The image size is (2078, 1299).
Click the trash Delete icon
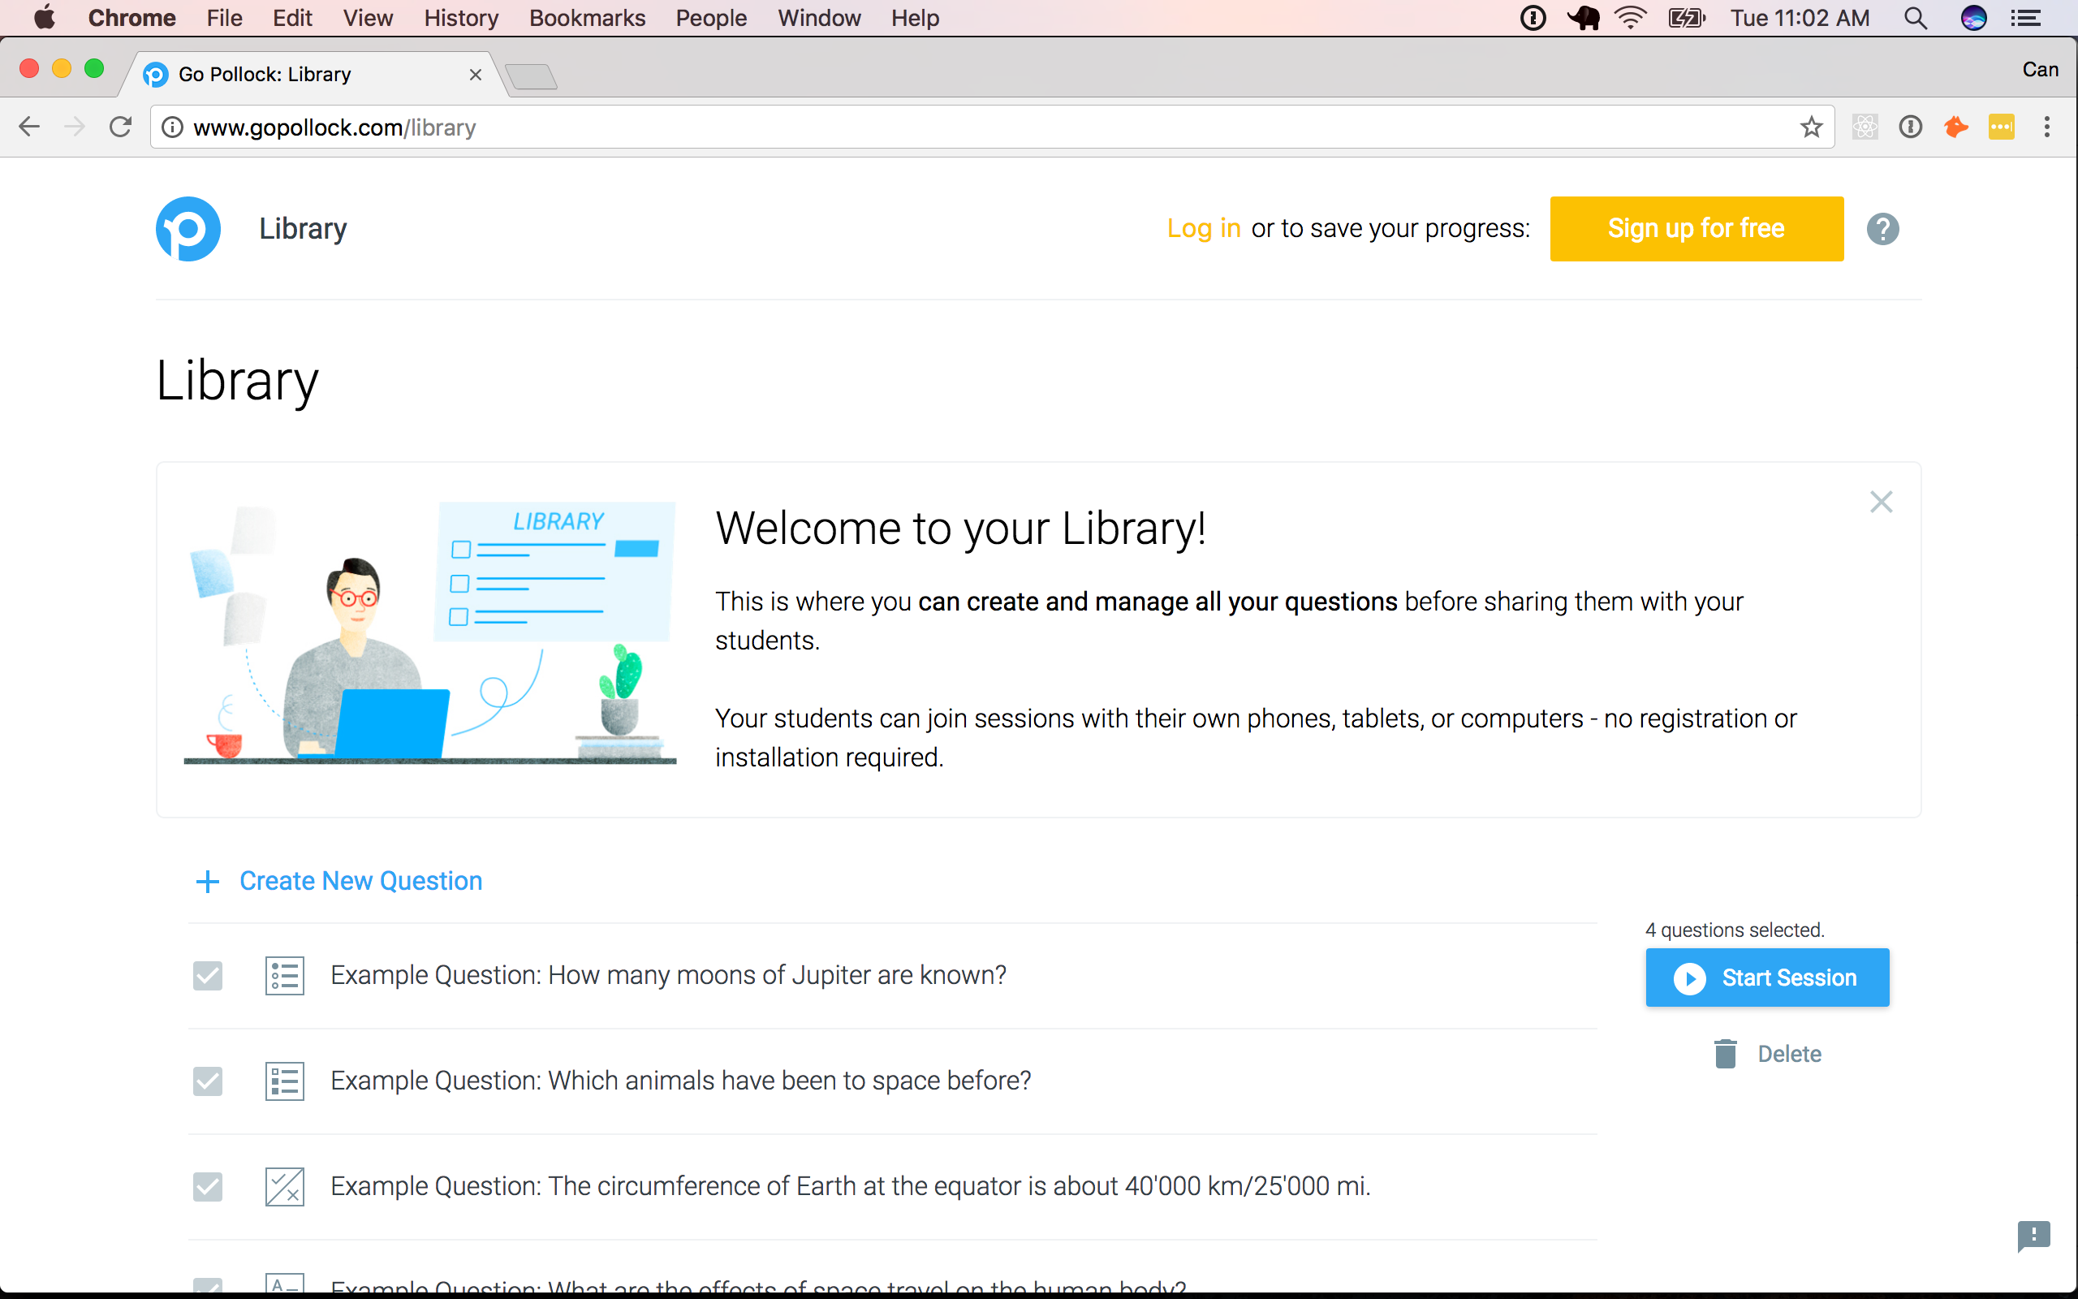pos(1725,1053)
